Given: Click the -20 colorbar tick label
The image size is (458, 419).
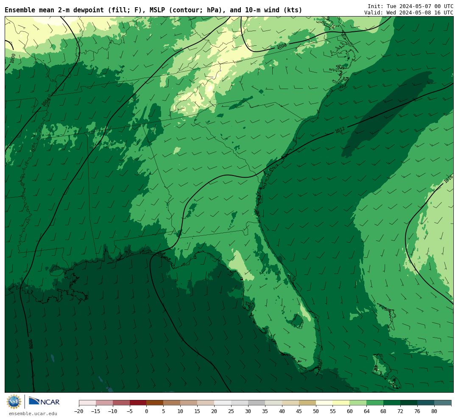Looking at the screenshot, I should tap(79, 411).
